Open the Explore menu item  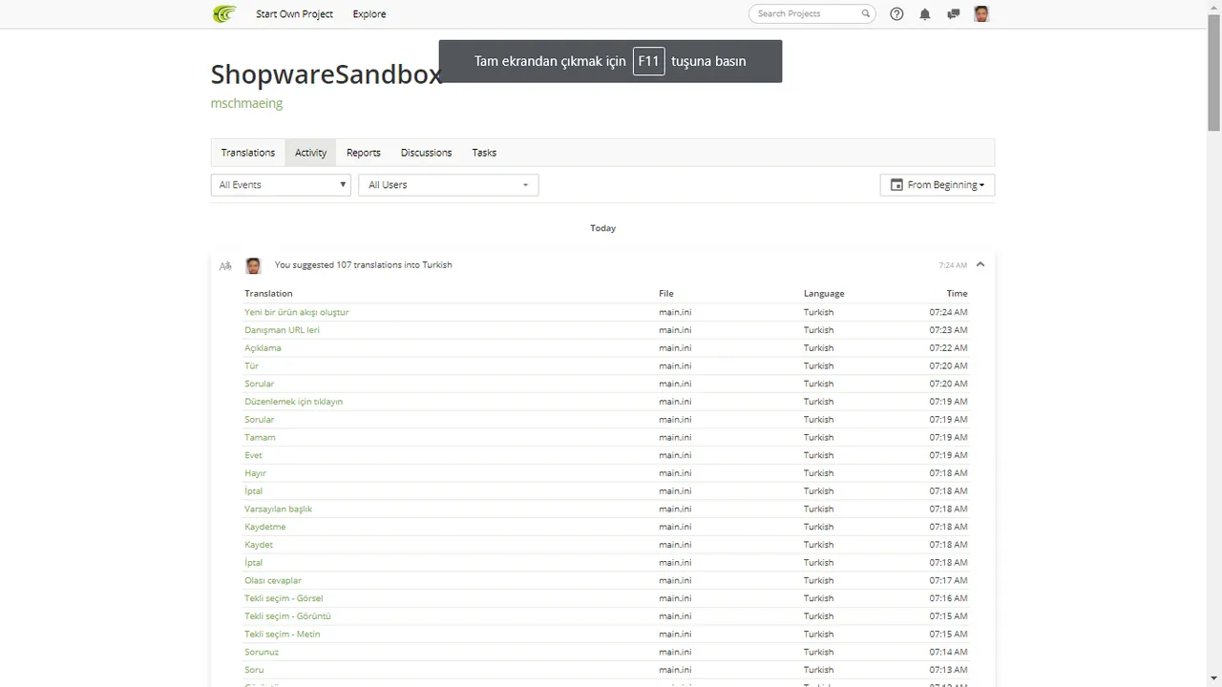pos(369,14)
